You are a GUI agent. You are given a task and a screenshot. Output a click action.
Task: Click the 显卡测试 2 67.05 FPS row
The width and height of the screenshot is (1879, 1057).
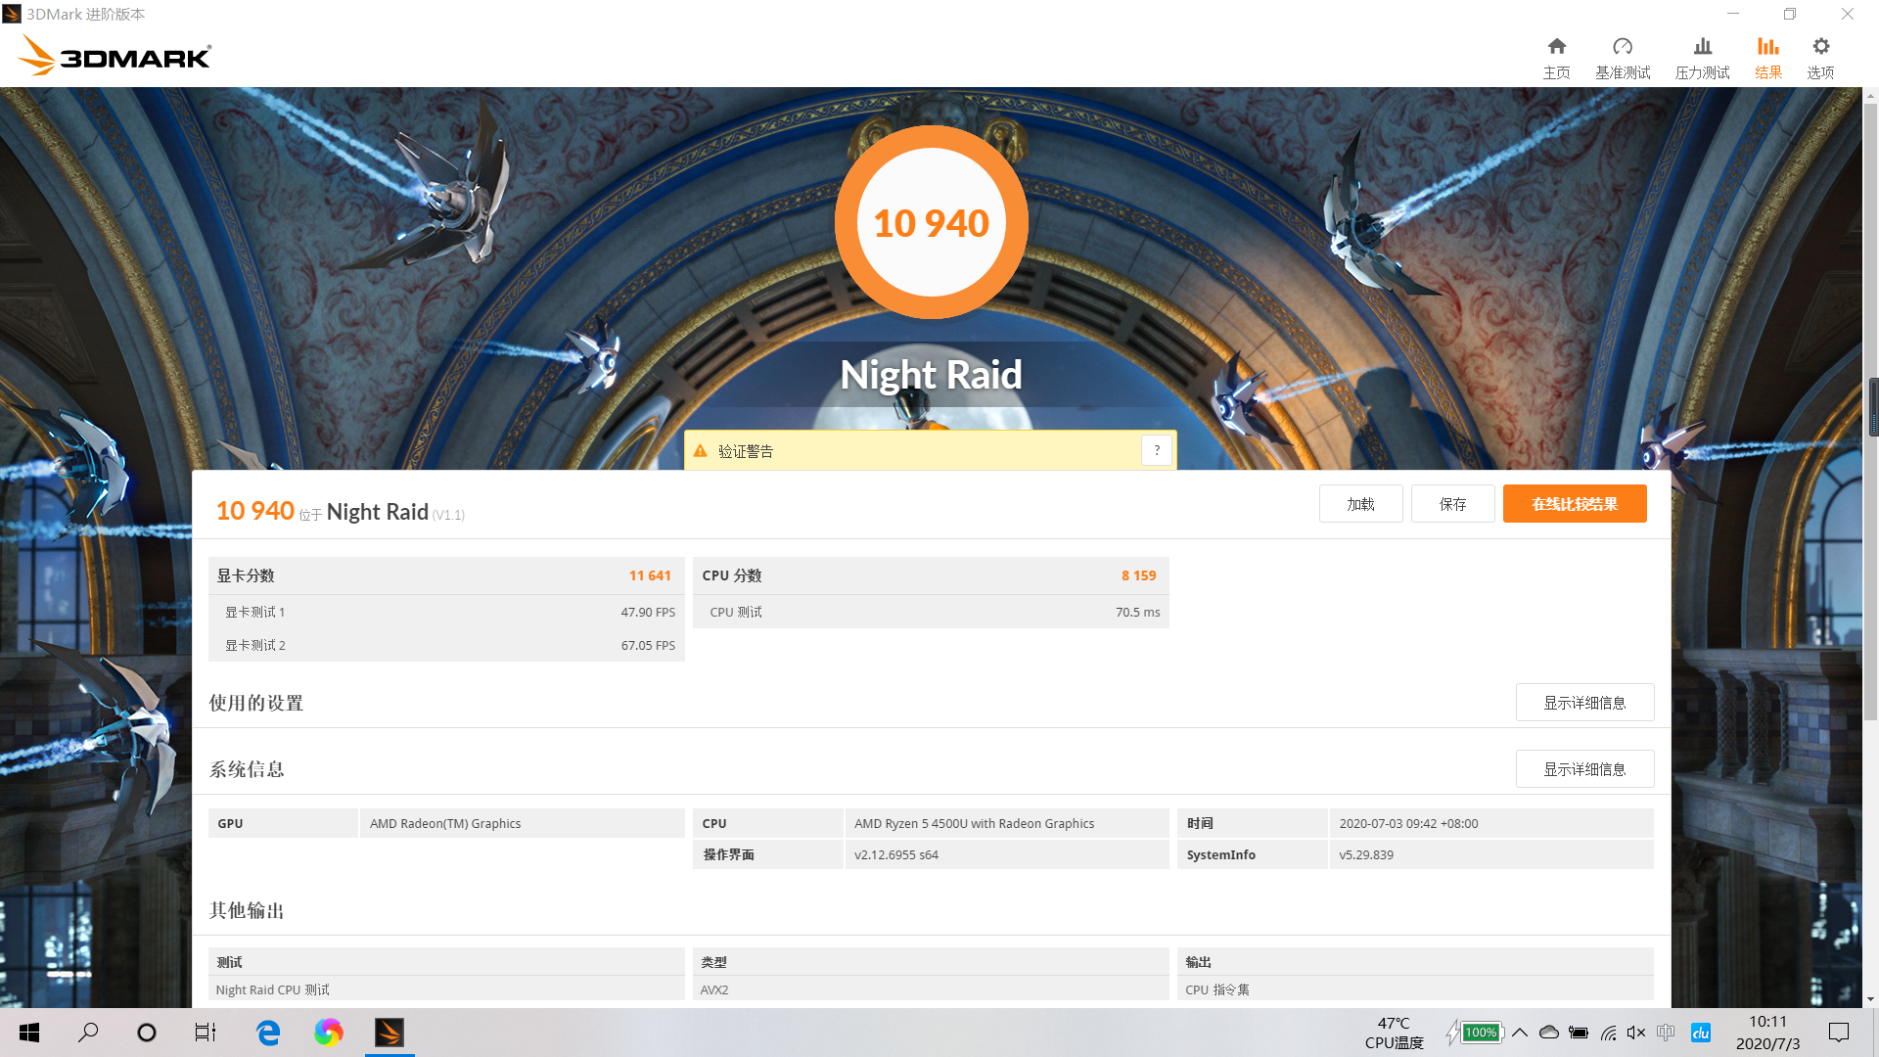pos(446,645)
